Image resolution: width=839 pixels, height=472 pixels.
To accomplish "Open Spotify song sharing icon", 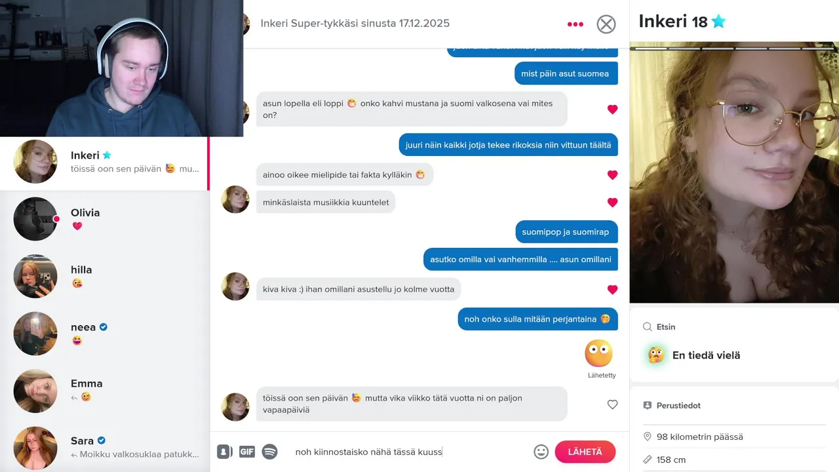I will click(269, 452).
